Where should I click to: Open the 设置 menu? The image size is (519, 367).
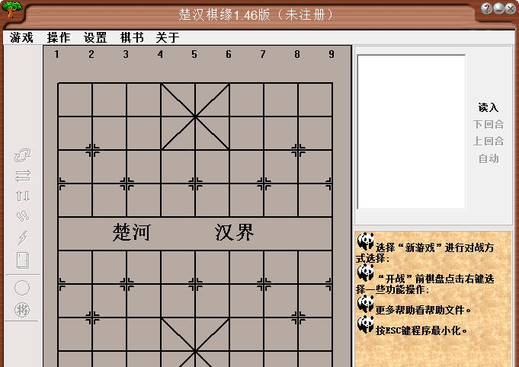pyautogui.click(x=95, y=37)
